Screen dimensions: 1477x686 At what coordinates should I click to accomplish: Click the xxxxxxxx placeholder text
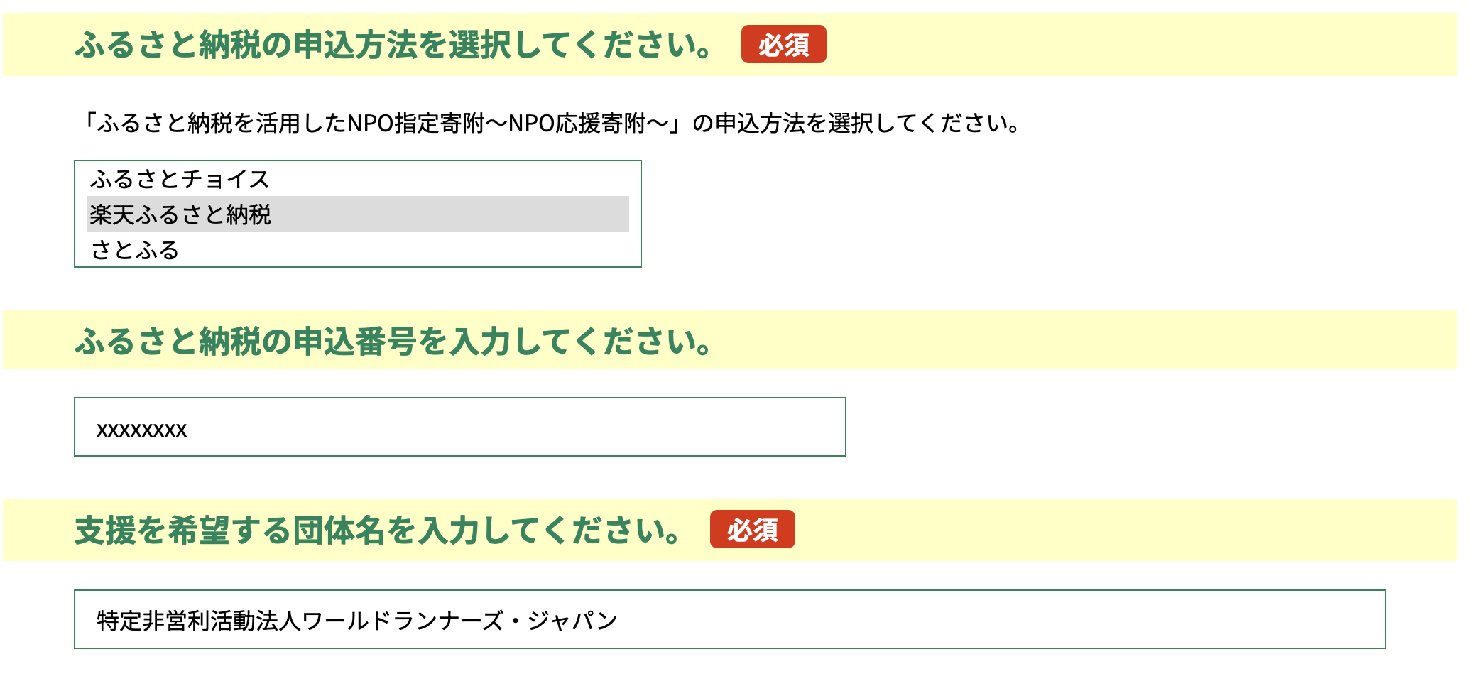[141, 430]
